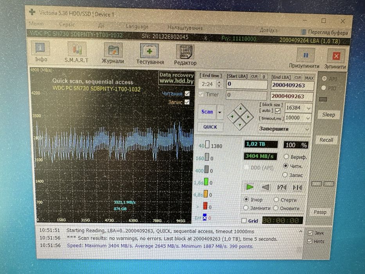Toggle the Звук sound checkbox
Screen dimensions: 365x274
310,233
